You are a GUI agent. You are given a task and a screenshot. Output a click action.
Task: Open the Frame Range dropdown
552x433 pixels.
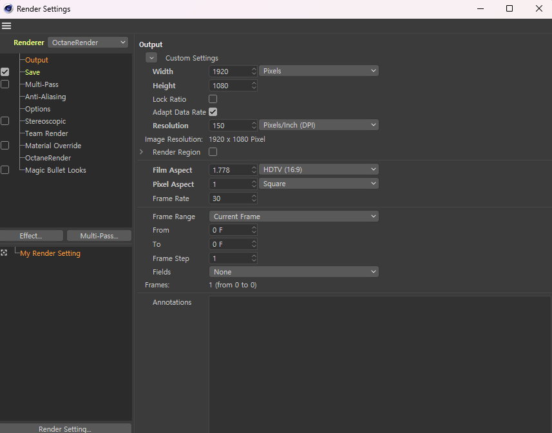tap(294, 216)
